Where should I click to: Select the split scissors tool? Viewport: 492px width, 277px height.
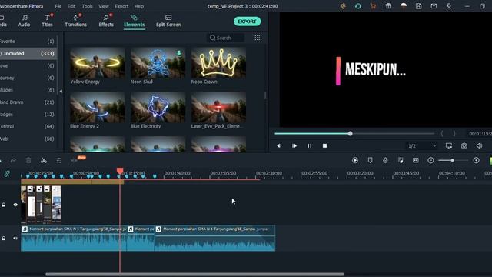click(x=44, y=161)
